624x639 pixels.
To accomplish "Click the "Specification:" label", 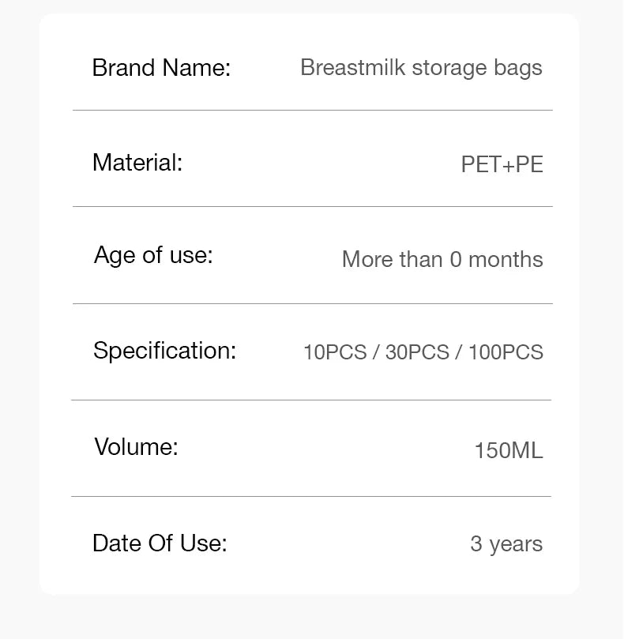I will 164,350.
